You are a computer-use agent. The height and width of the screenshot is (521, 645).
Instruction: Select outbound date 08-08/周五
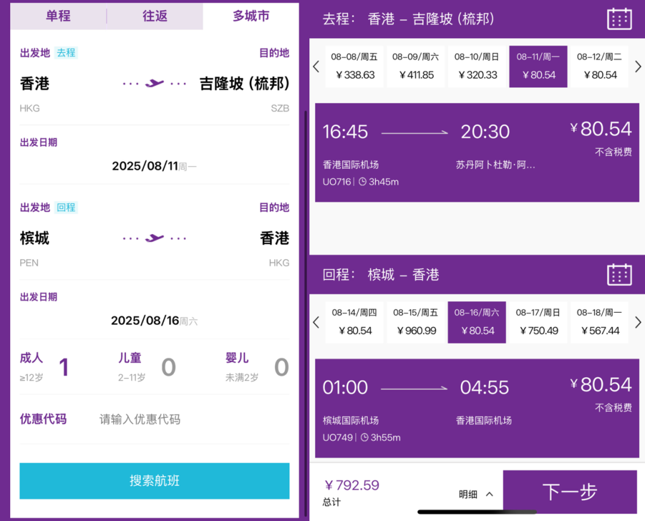354,66
